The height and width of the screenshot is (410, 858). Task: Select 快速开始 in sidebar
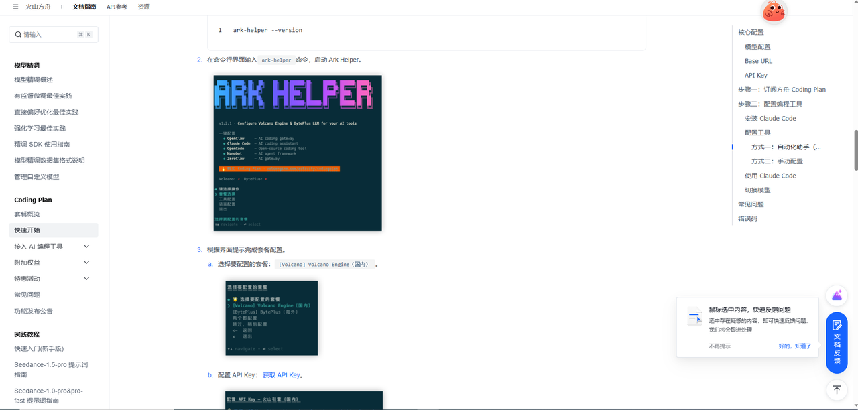pyautogui.click(x=54, y=230)
